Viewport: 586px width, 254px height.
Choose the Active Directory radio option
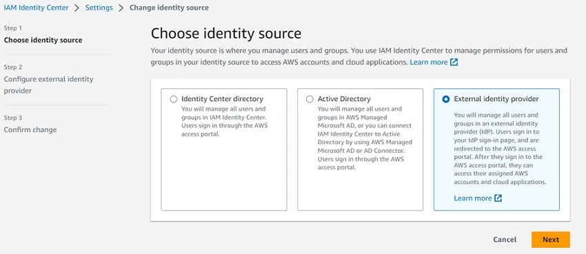click(x=310, y=99)
